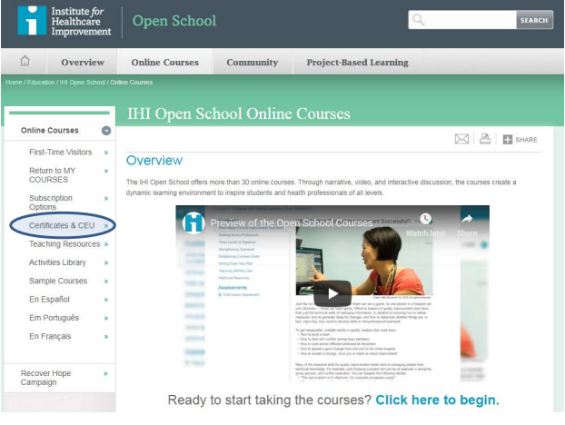Click arrow next to Teaching Resources
565x425 pixels.
pos(106,244)
